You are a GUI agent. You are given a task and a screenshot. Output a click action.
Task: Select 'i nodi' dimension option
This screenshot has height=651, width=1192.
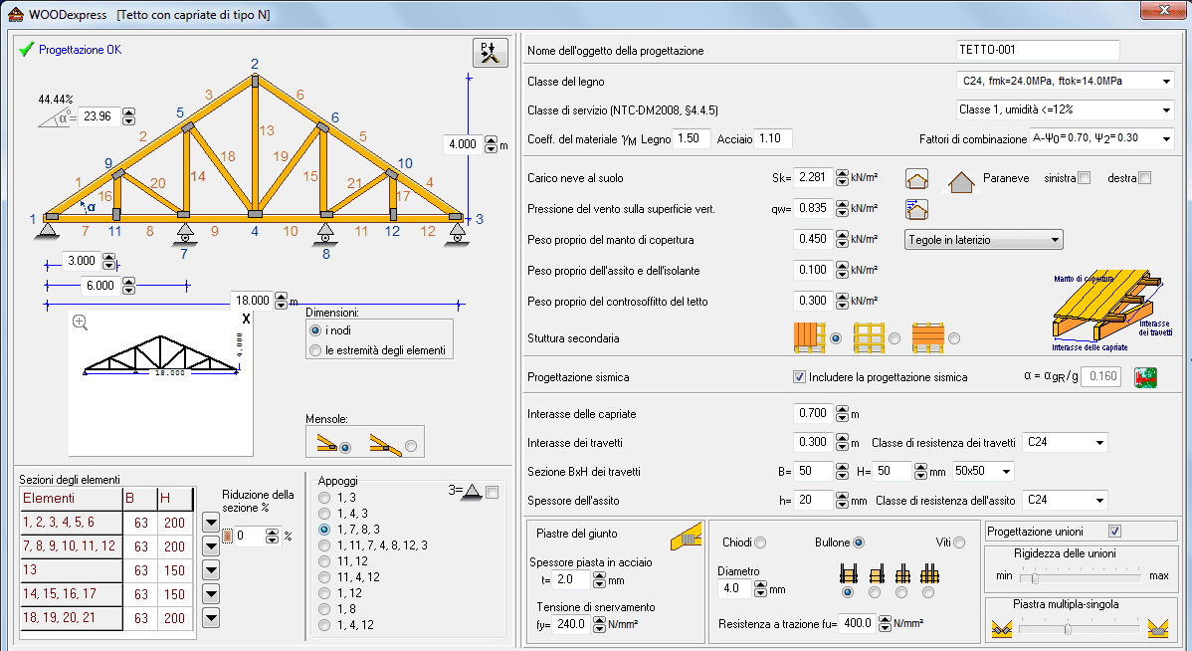(315, 330)
